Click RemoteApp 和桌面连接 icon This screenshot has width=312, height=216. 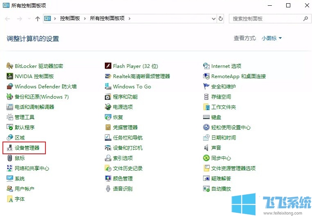tap(206, 76)
